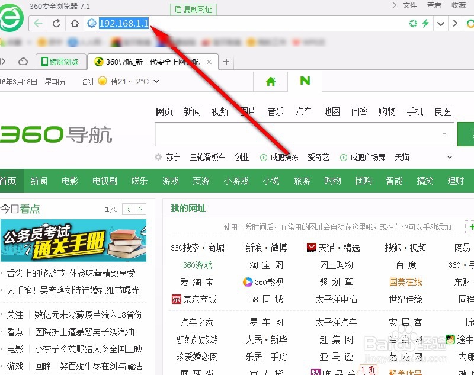Viewport: 474px width, 375px height.
Task: Click the green house home icon
Action: pyautogui.click(x=271, y=81)
